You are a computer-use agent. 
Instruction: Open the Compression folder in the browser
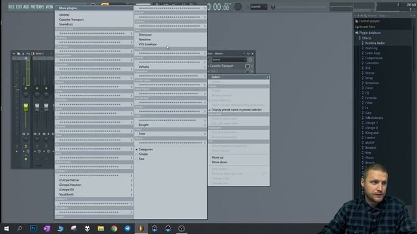pyautogui.click(x=373, y=58)
